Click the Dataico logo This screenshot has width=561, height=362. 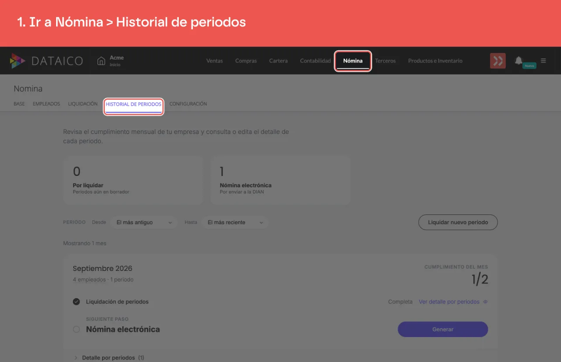(x=46, y=61)
